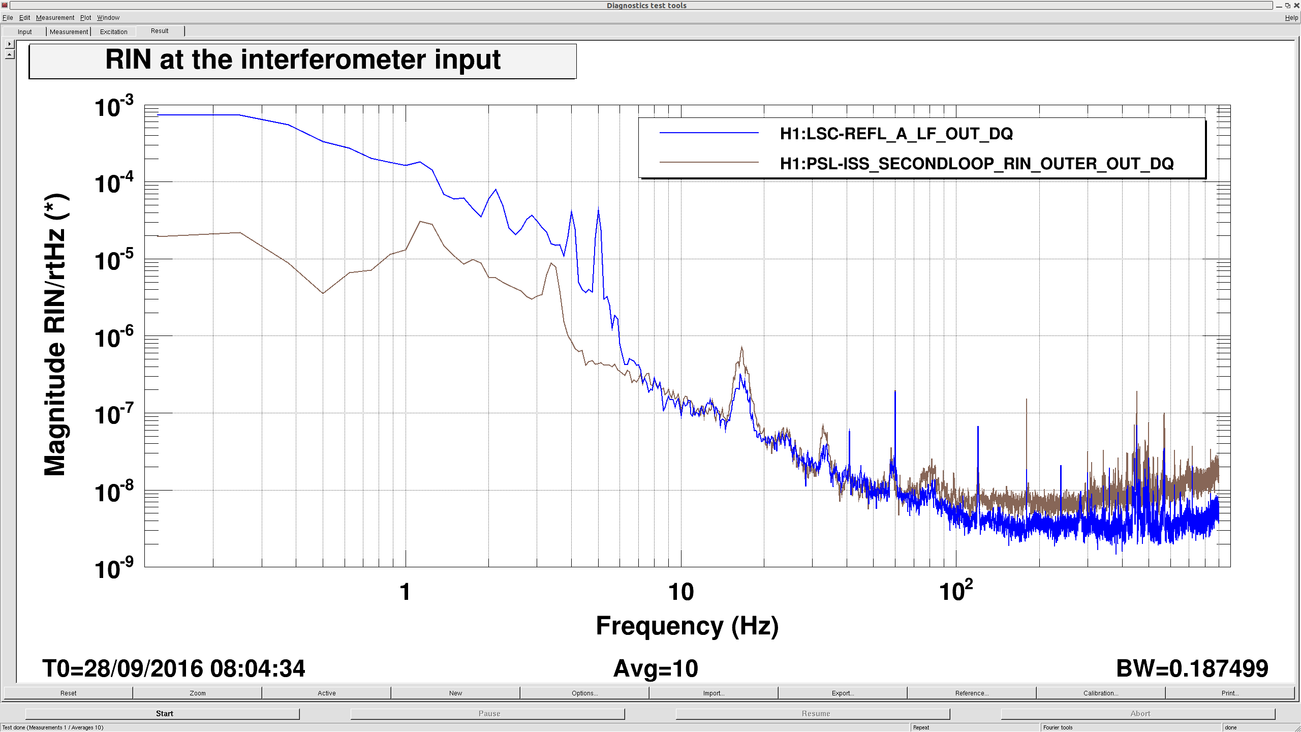Screen dimensions: 1301x732
Task: Click the RIN plot title box
Action: pos(302,61)
